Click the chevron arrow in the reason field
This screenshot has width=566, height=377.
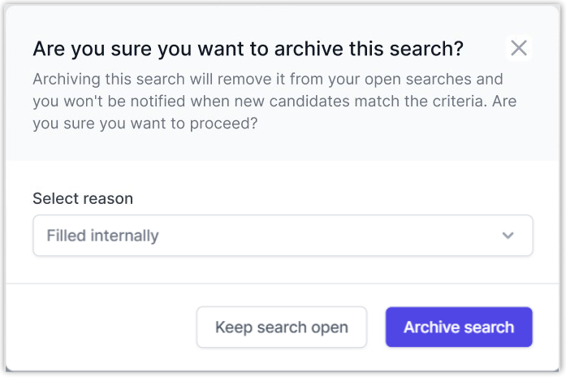(x=508, y=236)
